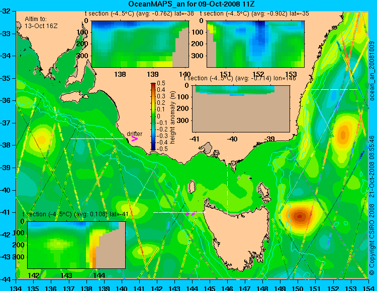Viewport: 377px width, 291px height.
Task: Open the lon=146 temperature section inset plot
Action: point(241,109)
